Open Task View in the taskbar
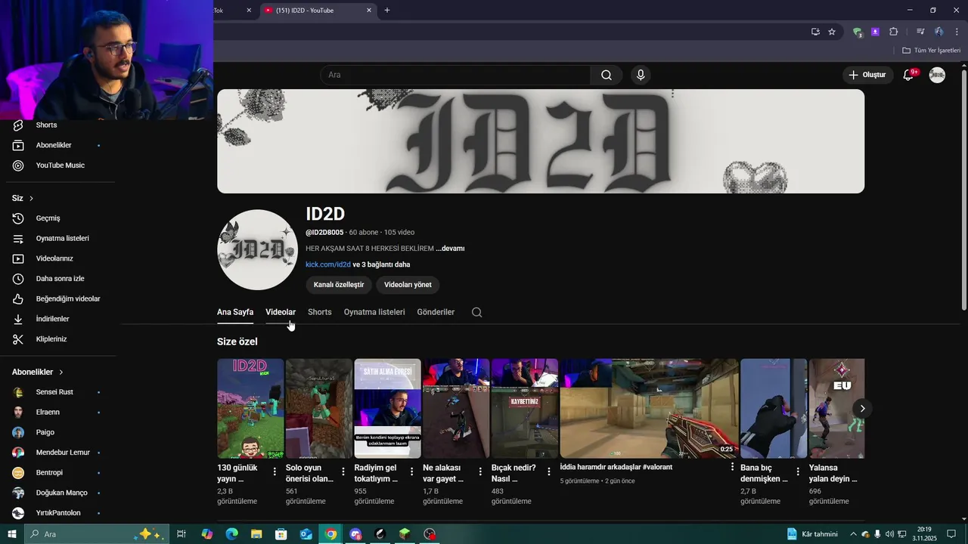This screenshot has width=968, height=544. 181,534
